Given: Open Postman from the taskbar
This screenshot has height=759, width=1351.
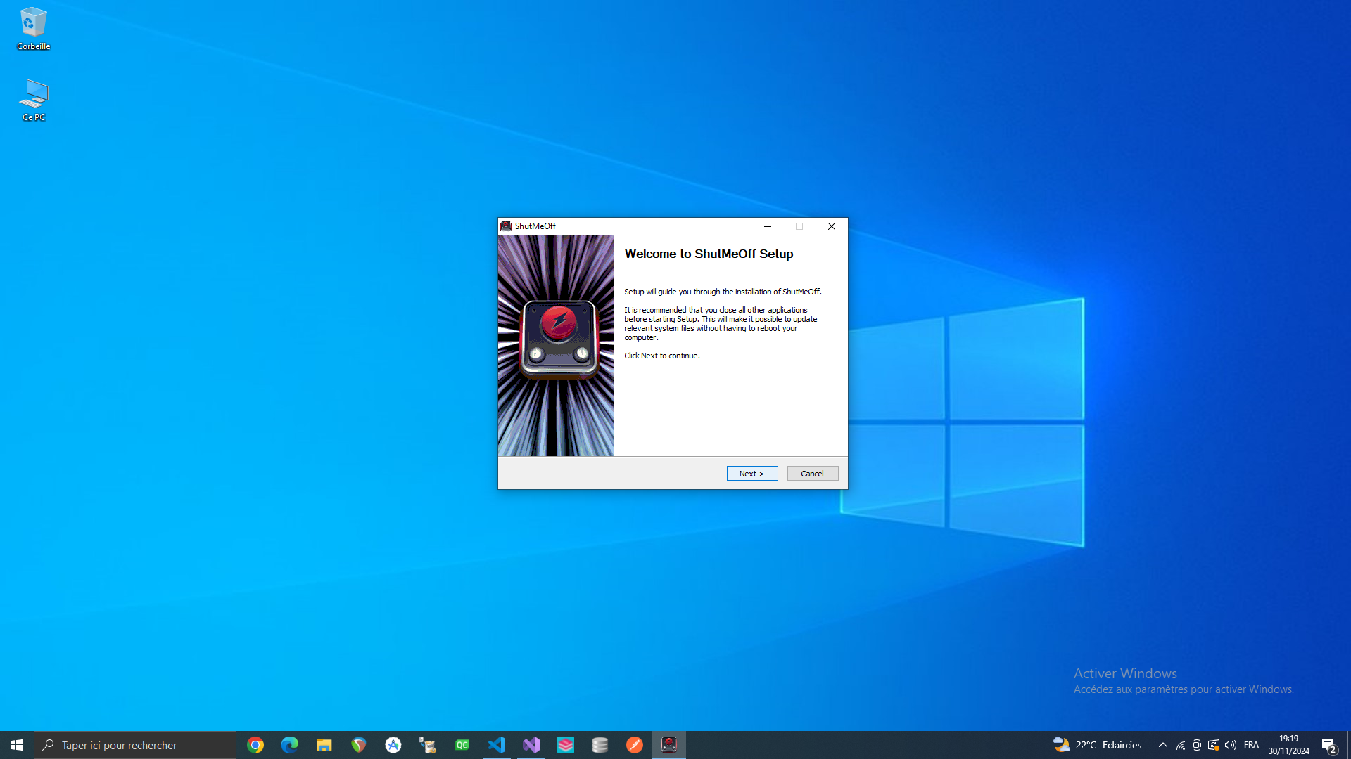Looking at the screenshot, I should point(635,744).
